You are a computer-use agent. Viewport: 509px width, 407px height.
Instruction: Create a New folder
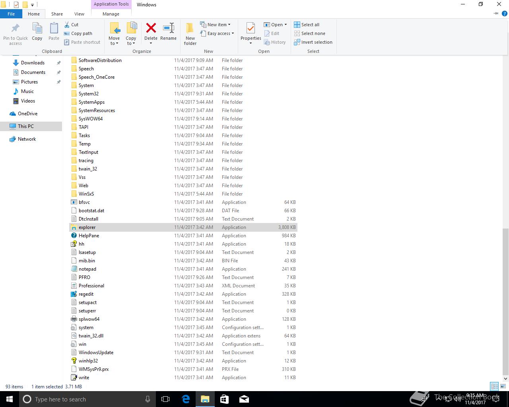pyautogui.click(x=190, y=34)
